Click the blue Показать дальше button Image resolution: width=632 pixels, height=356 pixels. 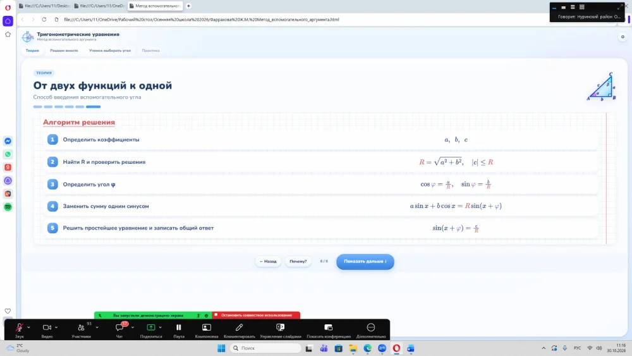click(x=365, y=261)
